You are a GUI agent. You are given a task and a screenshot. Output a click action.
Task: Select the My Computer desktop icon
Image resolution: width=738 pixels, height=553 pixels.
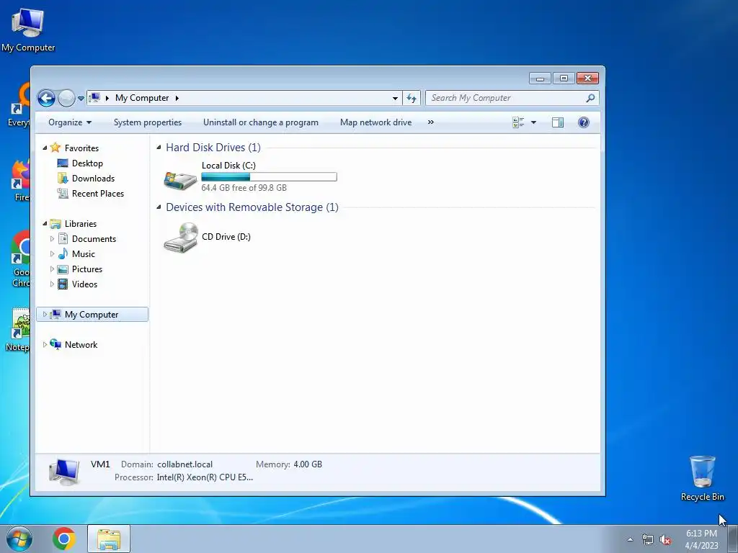coord(28,30)
